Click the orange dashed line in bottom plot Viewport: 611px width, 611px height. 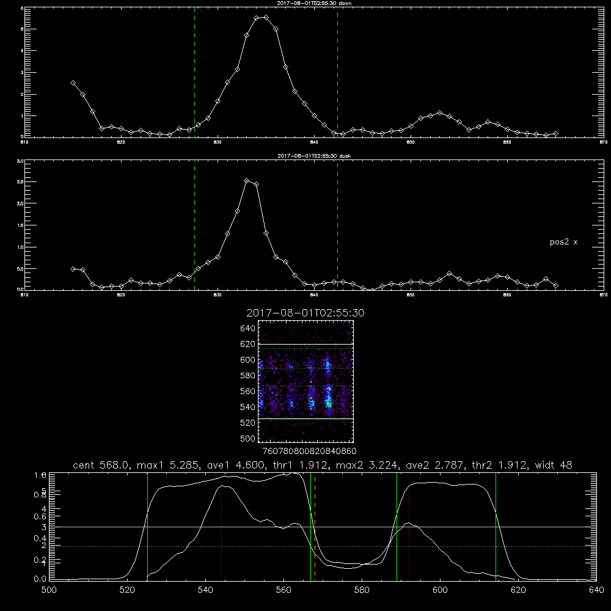coord(315,527)
